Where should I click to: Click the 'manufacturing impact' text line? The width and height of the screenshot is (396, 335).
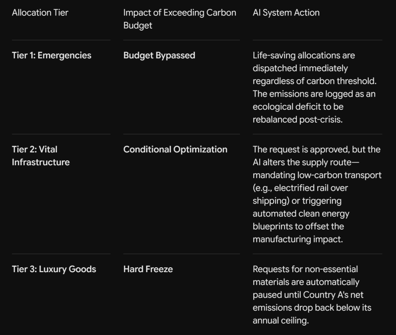(x=297, y=239)
